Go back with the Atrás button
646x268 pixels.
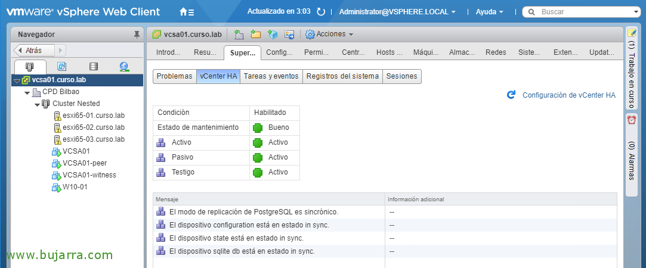34,51
